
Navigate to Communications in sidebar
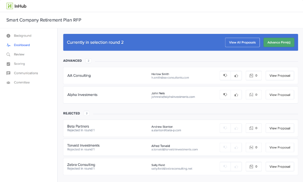26,73
